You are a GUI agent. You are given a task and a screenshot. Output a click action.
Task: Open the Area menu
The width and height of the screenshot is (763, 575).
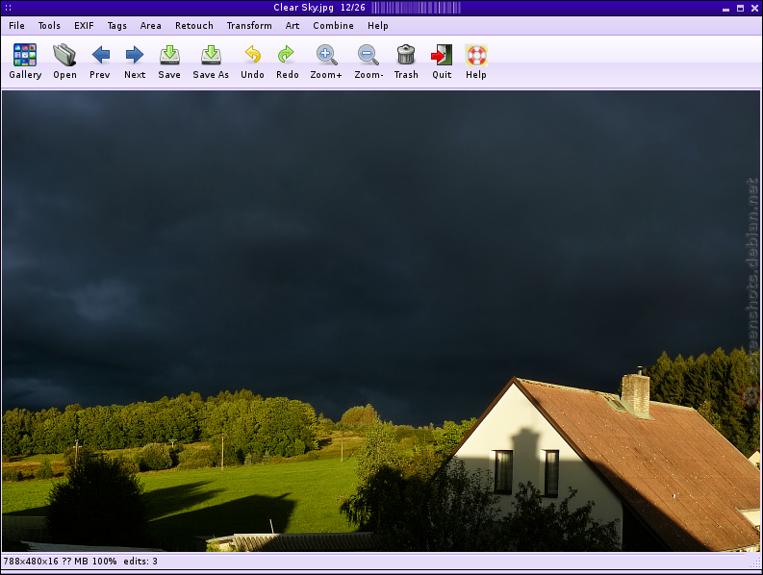pyautogui.click(x=150, y=26)
